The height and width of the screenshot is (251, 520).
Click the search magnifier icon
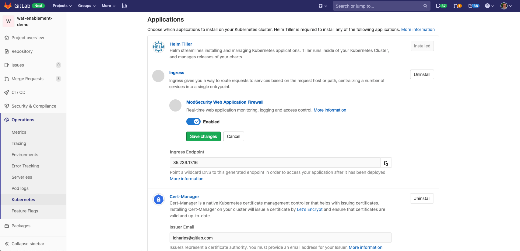pyautogui.click(x=425, y=6)
